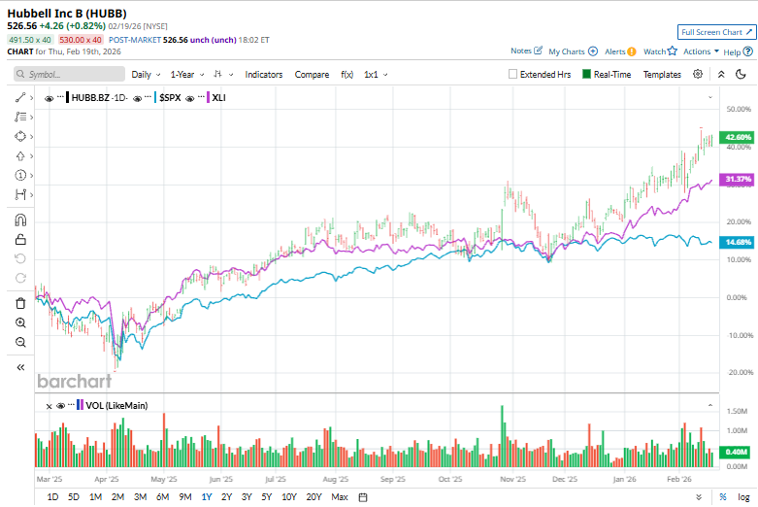758x507 pixels.
Task: Select the measure range tool
Action: coord(20,194)
